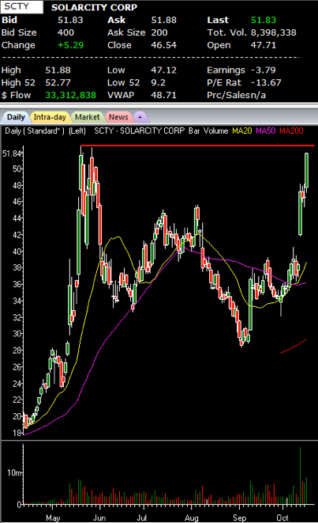Click the $ Flow 33,312,838 value
The height and width of the screenshot is (523, 318).
70,95
